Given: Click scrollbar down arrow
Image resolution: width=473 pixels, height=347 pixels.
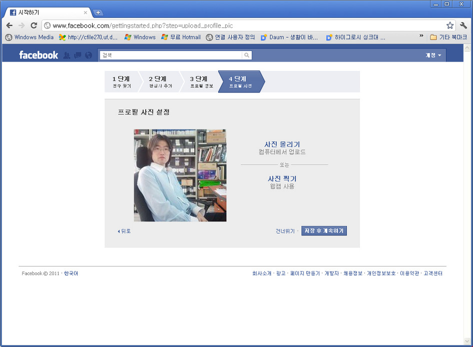Looking at the screenshot, I should [467, 341].
